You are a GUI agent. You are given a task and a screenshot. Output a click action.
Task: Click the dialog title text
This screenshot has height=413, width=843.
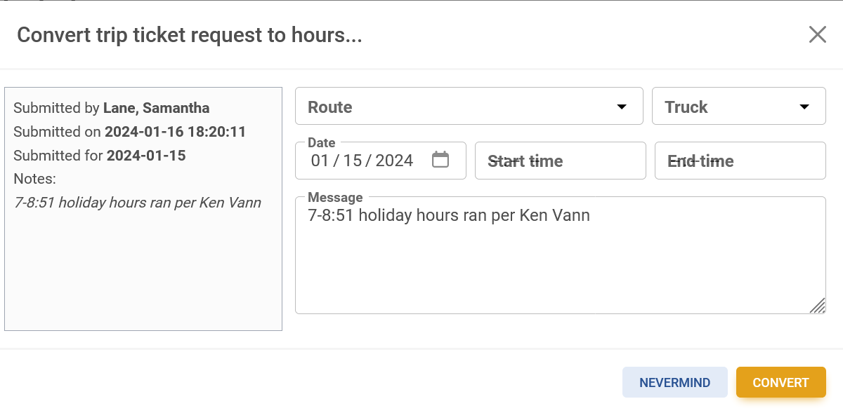[190, 35]
